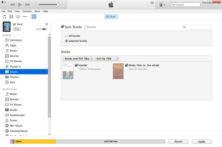Image resolution: width=222 pixels, height=147 pixels.
Task: Adjust the volume slider knob
Action: pyautogui.click(x=58, y=4)
